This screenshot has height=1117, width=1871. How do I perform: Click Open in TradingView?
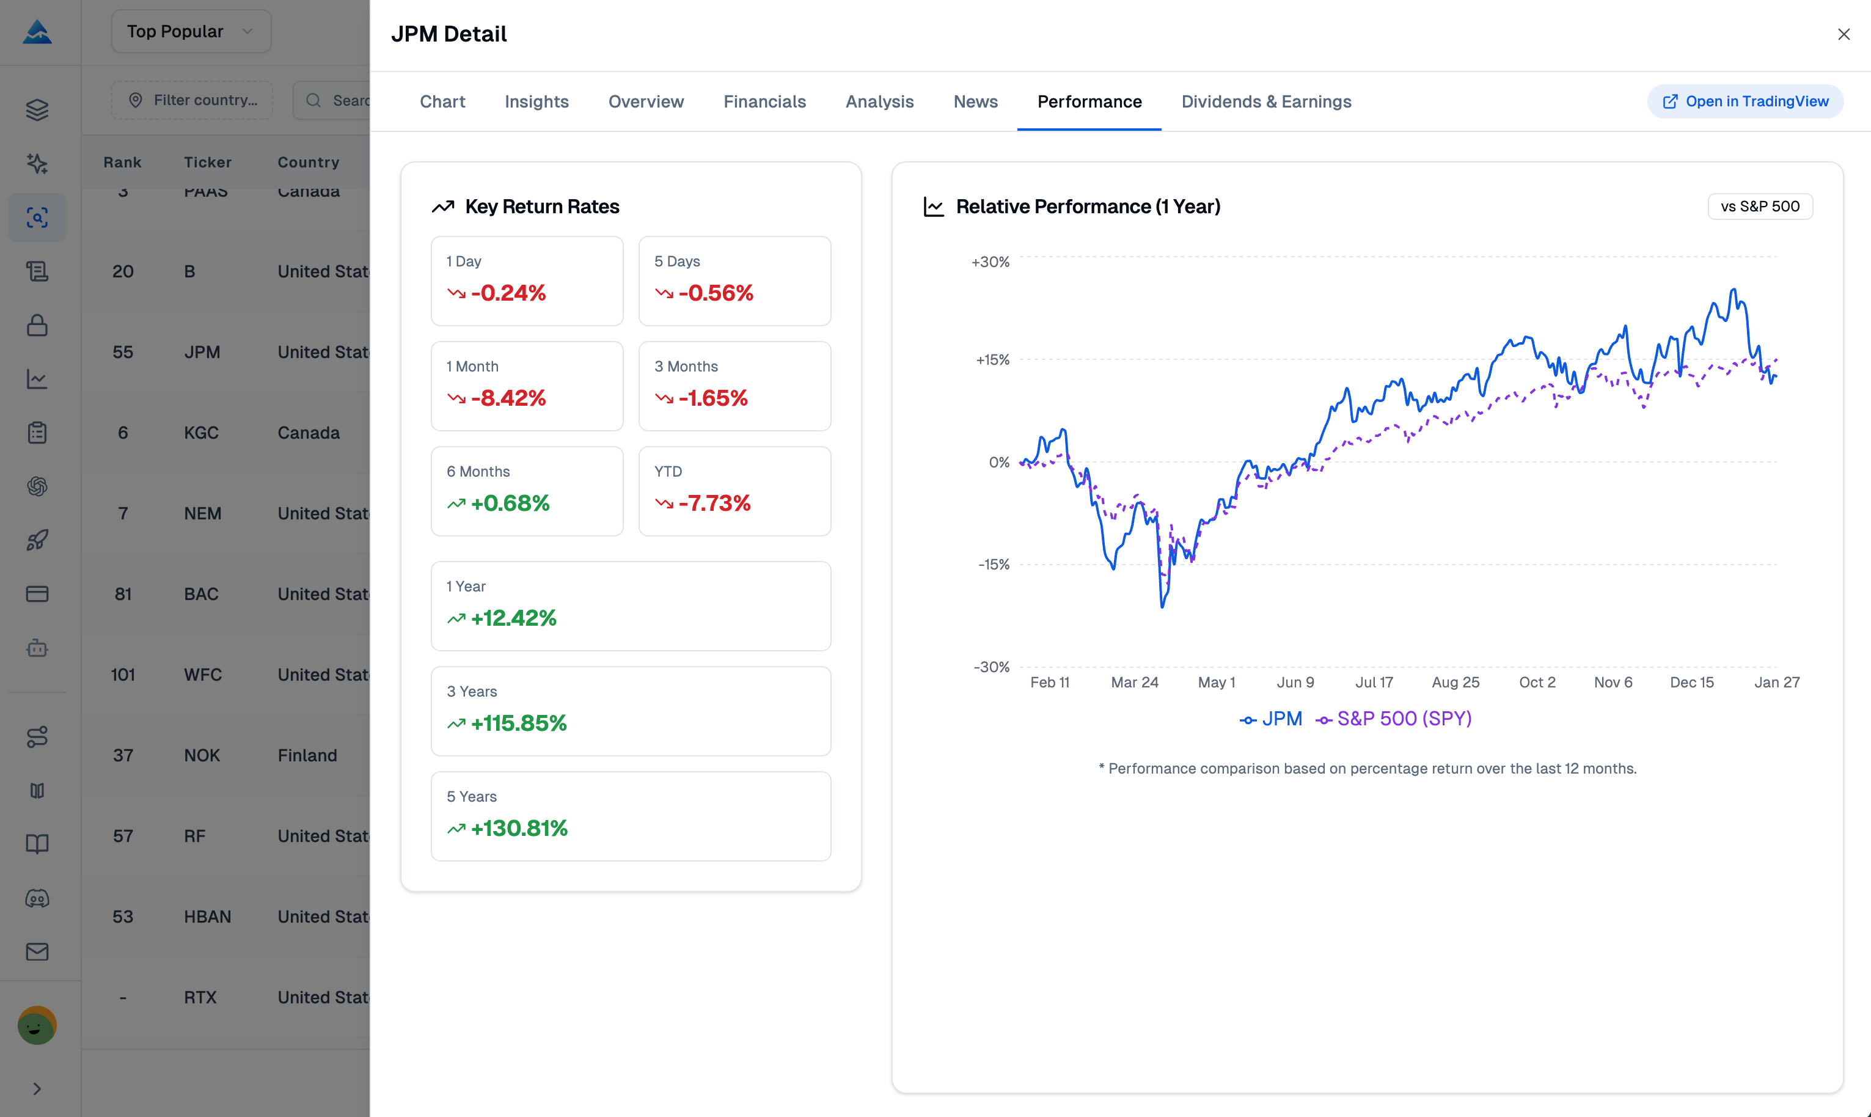pos(1745,101)
